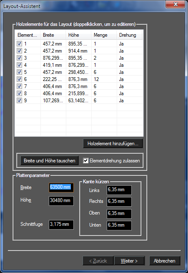Edit the Schnittfuge value field
This screenshot has width=188, height=273.
pyautogui.click(x=61, y=225)
